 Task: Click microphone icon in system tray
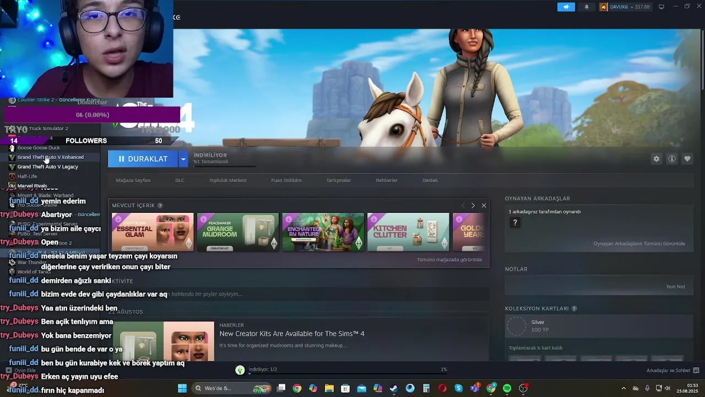click(647, 388)
